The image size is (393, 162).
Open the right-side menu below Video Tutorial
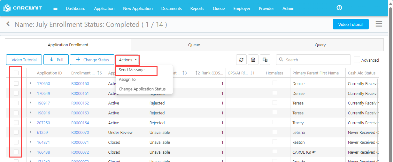[x=379, y=24]
